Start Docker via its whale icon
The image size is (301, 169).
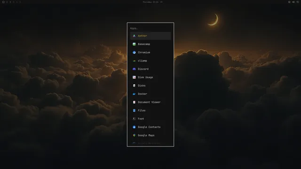pyautogui.click(x=134, y=94)
